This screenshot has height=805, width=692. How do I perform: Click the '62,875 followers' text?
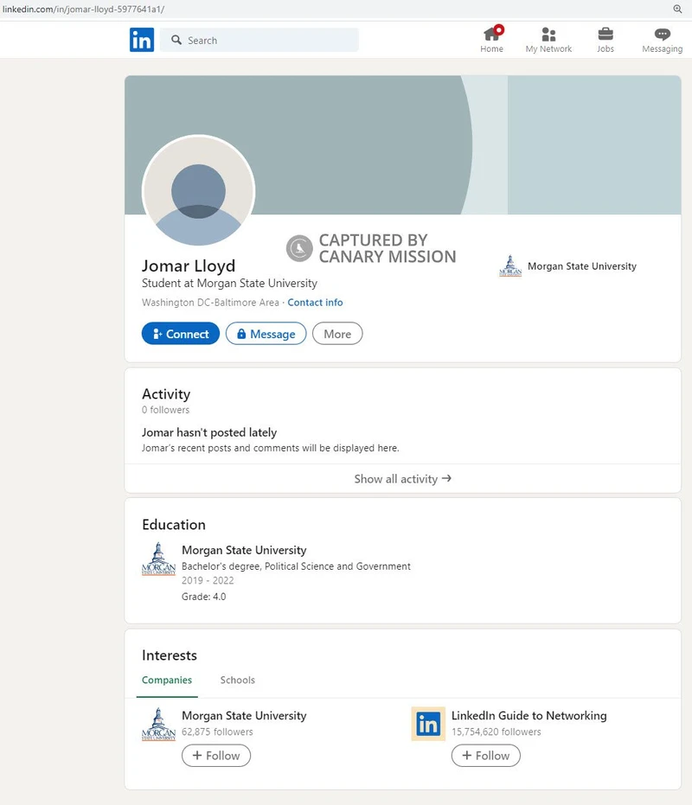click(217, 732)
